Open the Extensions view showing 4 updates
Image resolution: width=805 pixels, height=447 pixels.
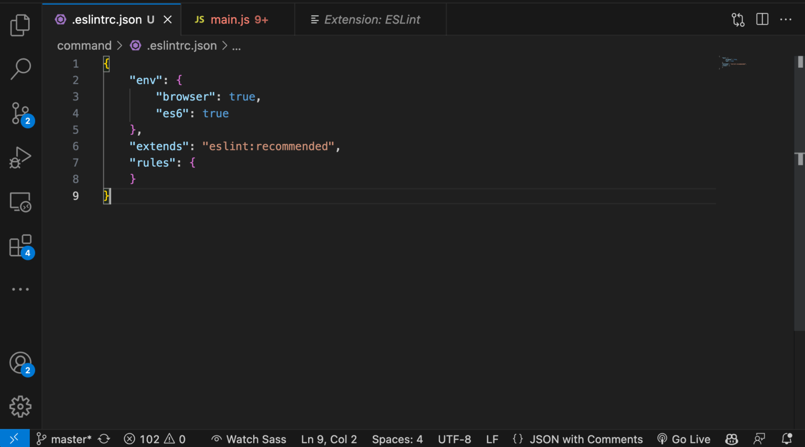[20, 245]
